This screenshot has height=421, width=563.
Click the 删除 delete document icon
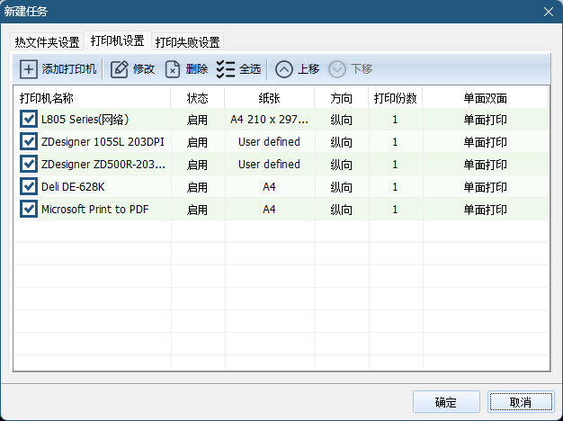173,69
